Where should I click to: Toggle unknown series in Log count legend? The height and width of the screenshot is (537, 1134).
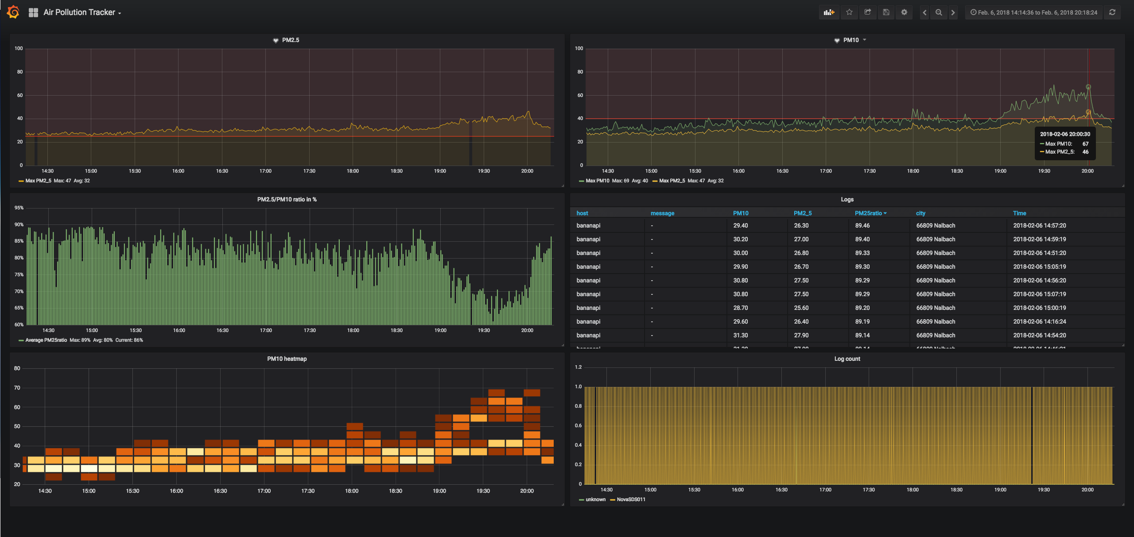click(x=595, y=499)
